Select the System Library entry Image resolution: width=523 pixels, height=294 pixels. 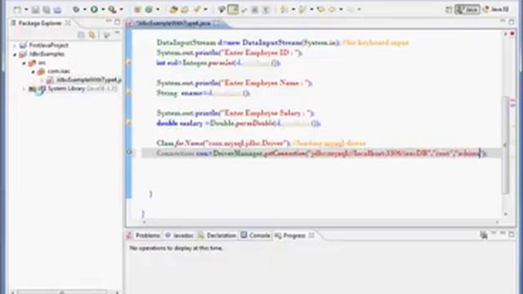(73, 89)
